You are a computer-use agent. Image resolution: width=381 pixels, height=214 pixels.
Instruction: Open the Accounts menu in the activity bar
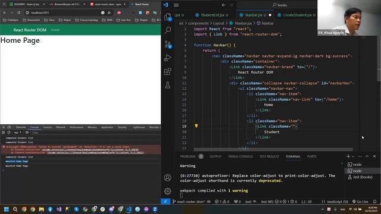click(168, 178)
